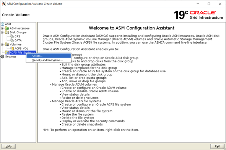
Task: Maximize the ASM Configuration Assistant window
Action: [x=209, y=4]
